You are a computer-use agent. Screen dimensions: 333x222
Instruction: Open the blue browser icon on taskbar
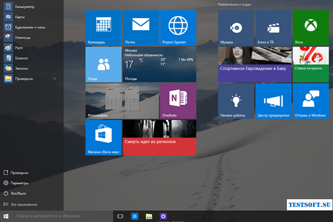tap(134, 216)
